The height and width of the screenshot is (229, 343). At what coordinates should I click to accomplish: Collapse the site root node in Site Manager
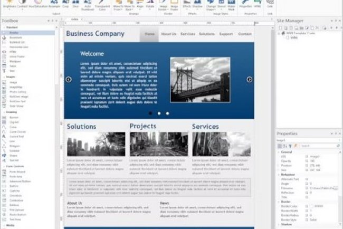pyautogui.click(x=279, y=33)
